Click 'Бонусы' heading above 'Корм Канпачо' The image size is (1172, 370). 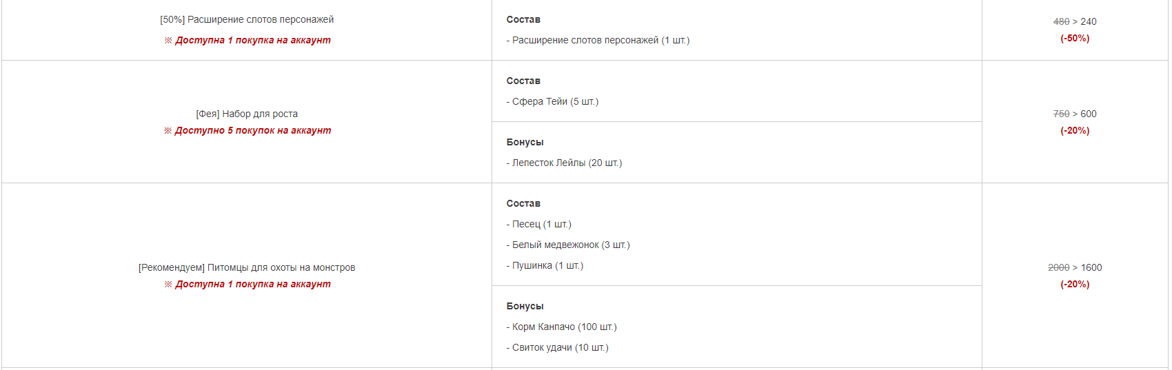[x=525, y=306]
